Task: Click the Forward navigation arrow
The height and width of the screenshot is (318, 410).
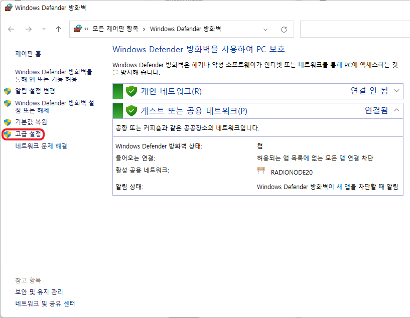Action: click(x=29, y=29)
